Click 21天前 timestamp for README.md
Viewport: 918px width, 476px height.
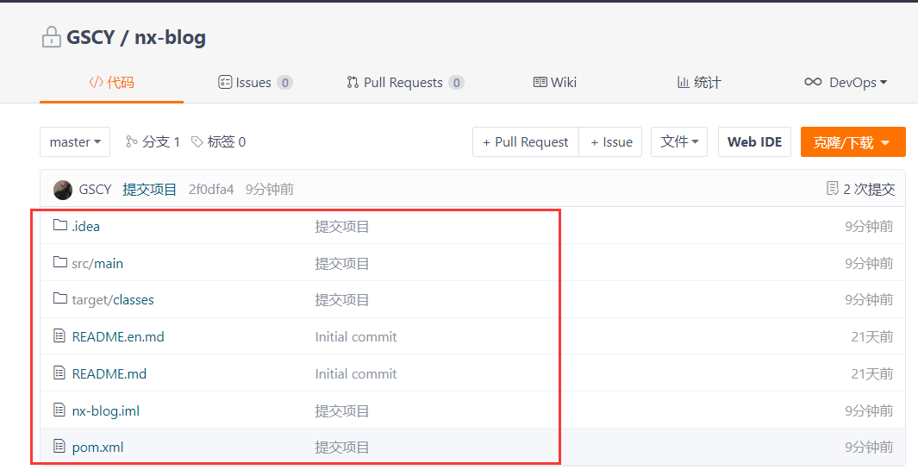(x=871, y=373)
